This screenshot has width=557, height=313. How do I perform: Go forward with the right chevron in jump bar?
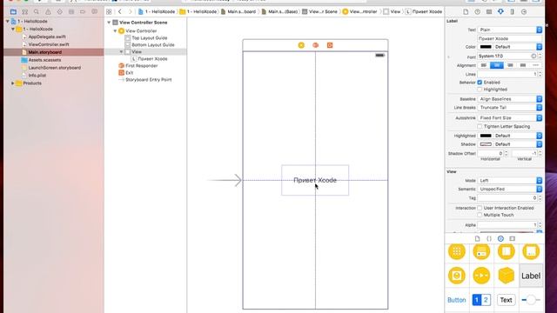(130, 11)
